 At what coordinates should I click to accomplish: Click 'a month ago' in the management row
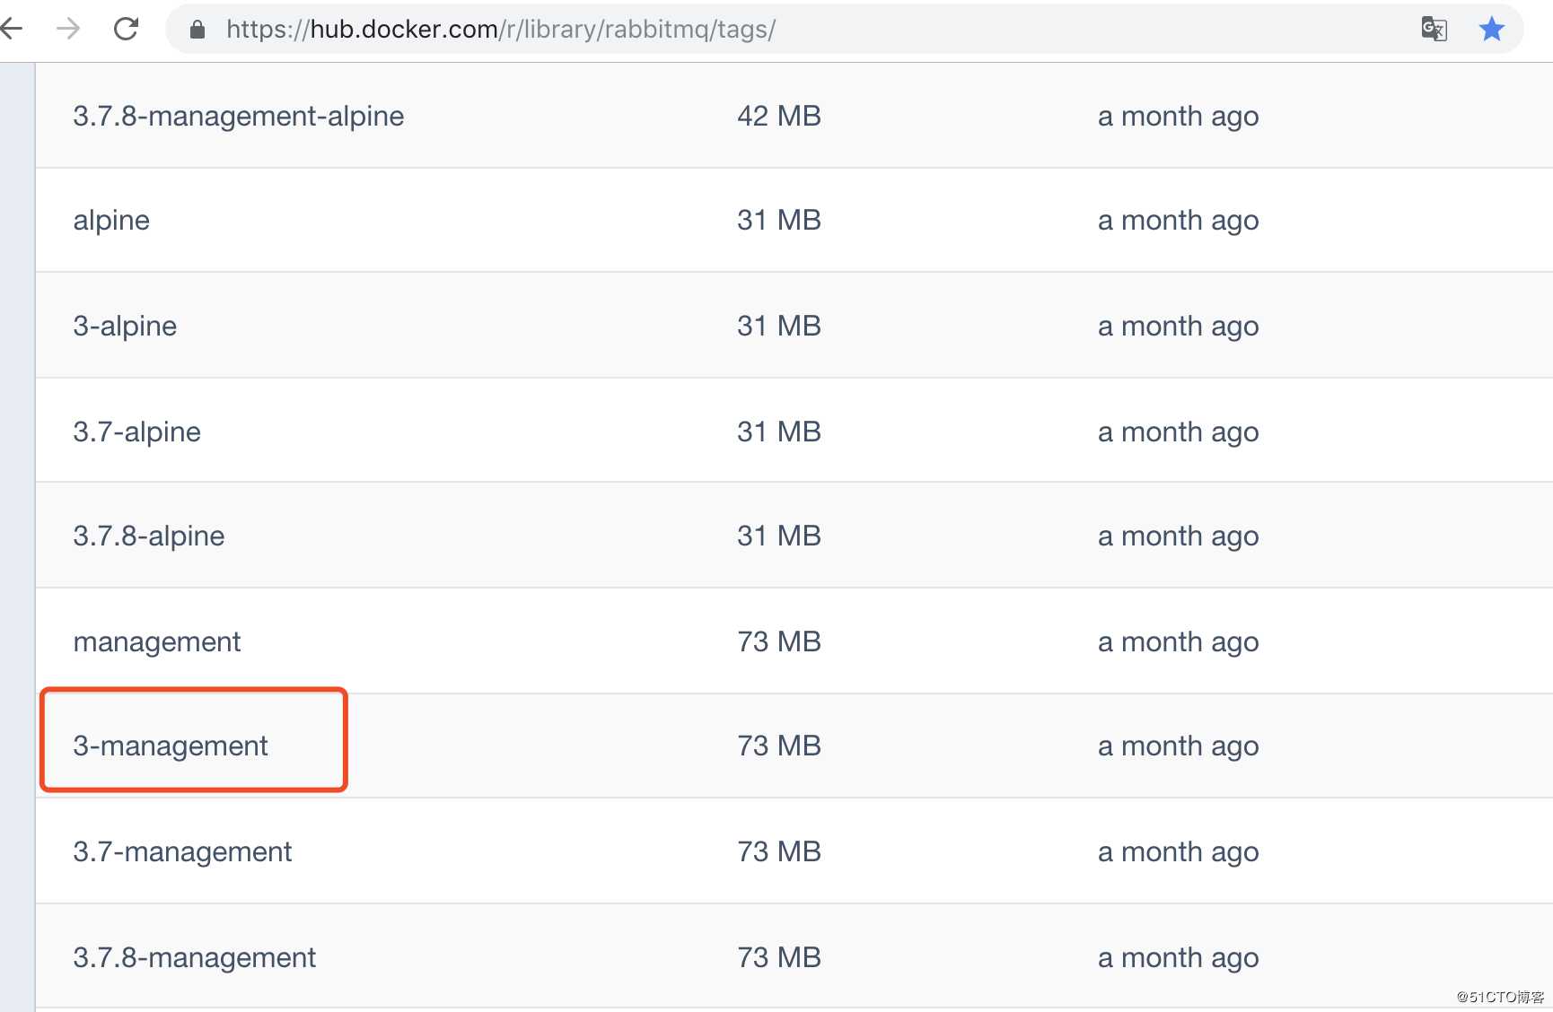coord(1178,642)
